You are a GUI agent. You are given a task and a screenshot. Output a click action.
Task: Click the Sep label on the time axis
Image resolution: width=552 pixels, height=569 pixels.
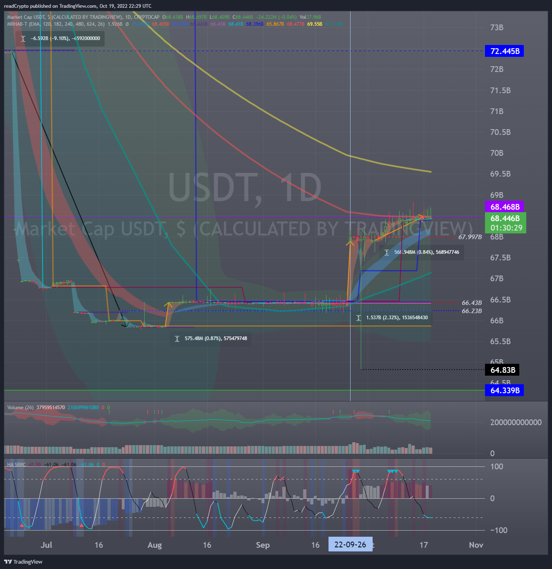tap(263, 545)
